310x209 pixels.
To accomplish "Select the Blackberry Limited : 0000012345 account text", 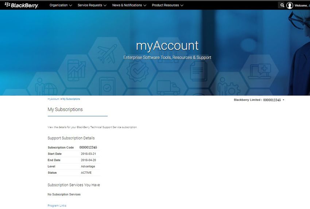I will [x=257, y=100].
